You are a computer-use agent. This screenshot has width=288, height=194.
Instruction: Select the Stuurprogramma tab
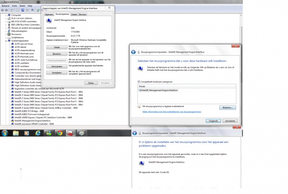pyautogui.click(x=62, y=14)
